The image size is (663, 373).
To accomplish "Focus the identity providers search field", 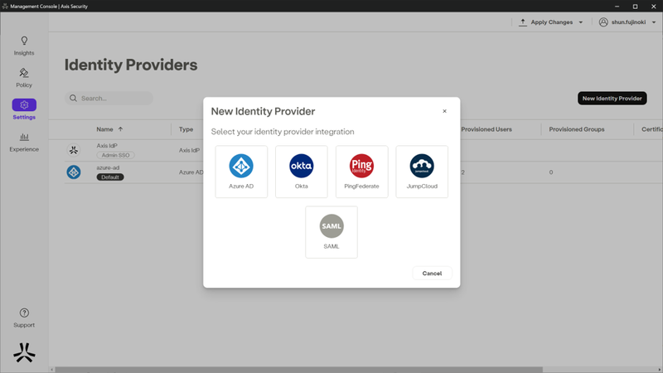I will (109, 98).
